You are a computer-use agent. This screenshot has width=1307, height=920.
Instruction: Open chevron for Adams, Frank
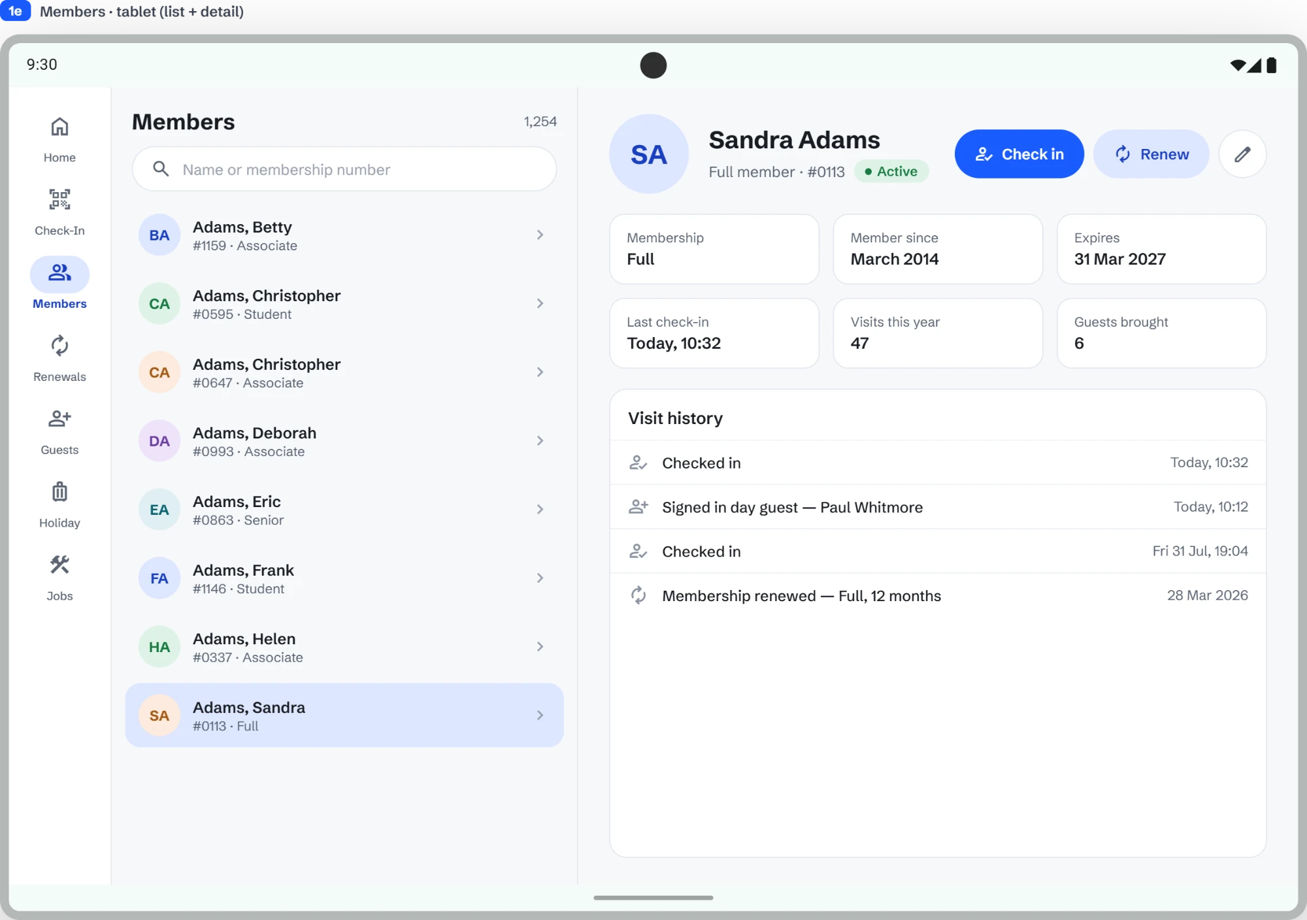pyautogui.click(x=540, y=578)
